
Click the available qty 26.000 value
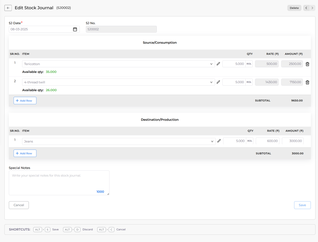[x=51, y=90]
